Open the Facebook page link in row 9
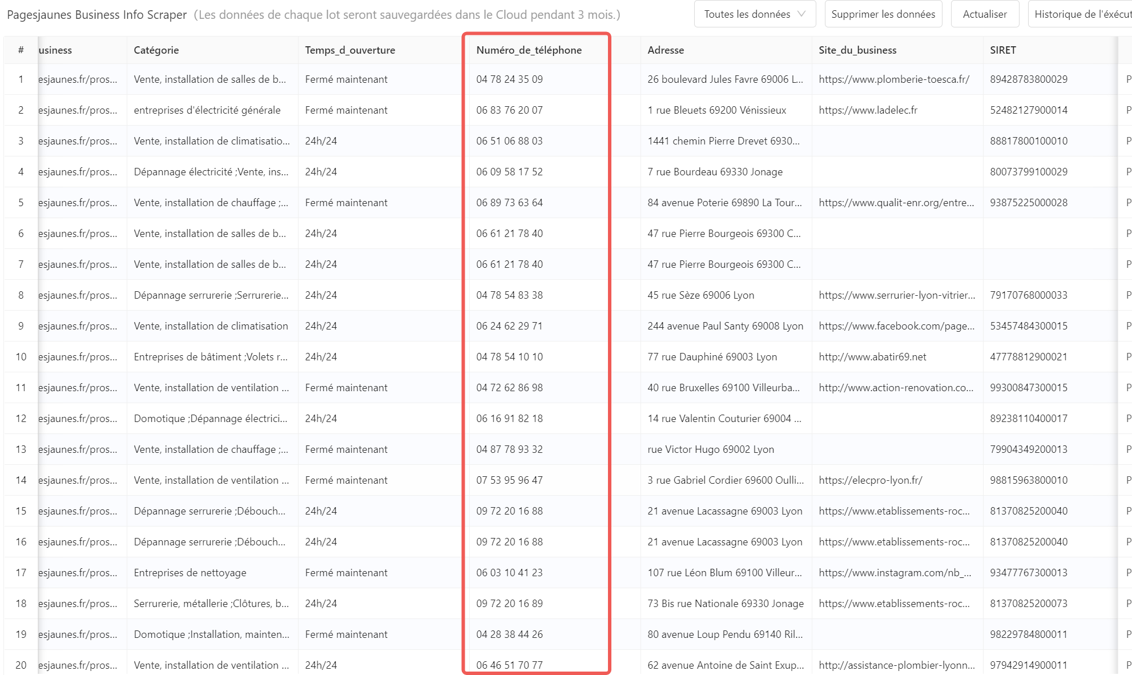 (896, 326)
